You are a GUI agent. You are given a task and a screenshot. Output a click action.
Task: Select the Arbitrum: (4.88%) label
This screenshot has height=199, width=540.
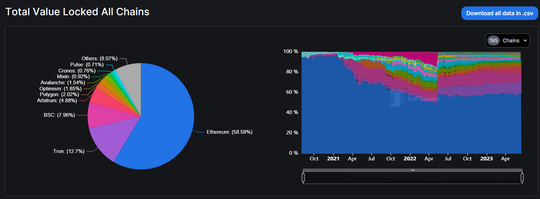[58, 100]
